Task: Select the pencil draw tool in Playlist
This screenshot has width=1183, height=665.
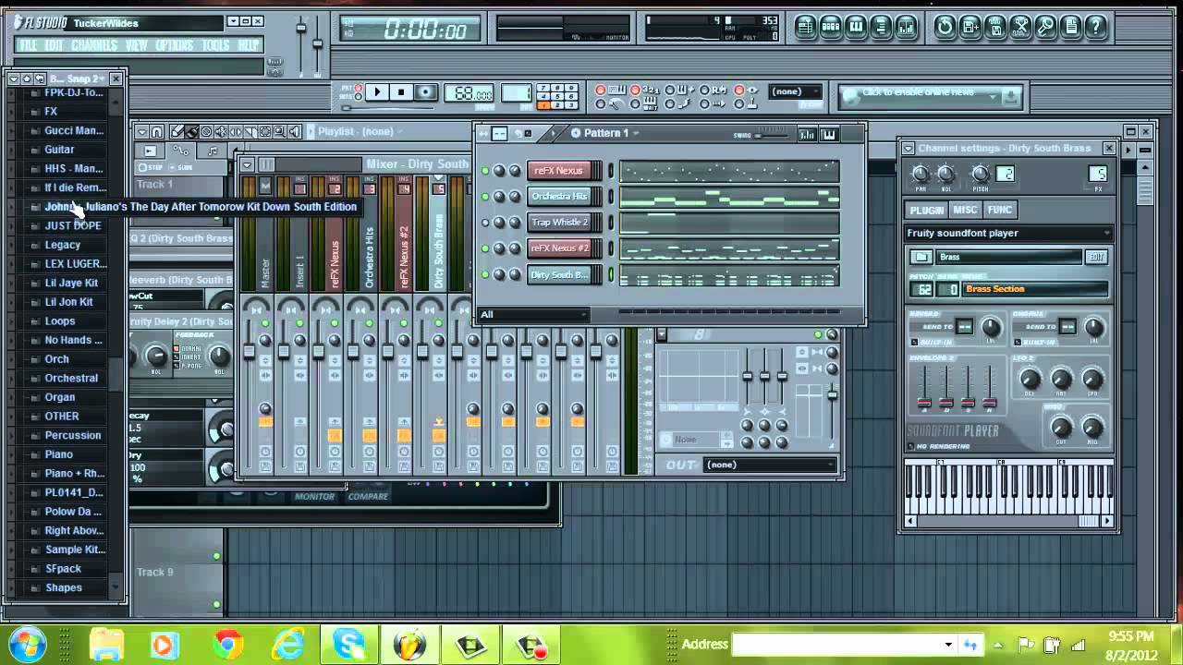Action: [x=177, y=132]
